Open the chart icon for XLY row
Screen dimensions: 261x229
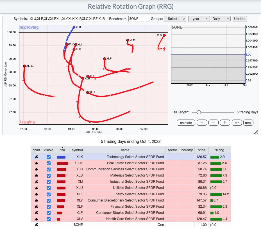[36, 200]
